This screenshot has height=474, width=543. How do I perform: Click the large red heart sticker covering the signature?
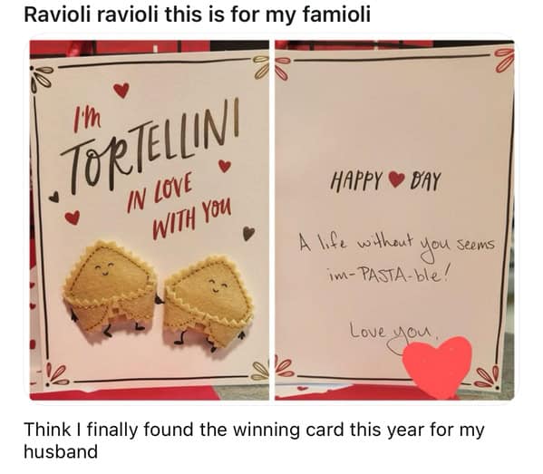[x=437, y=367]
